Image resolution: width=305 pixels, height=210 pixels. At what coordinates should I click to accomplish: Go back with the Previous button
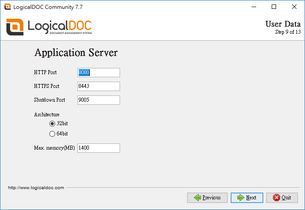coord(207,198)
